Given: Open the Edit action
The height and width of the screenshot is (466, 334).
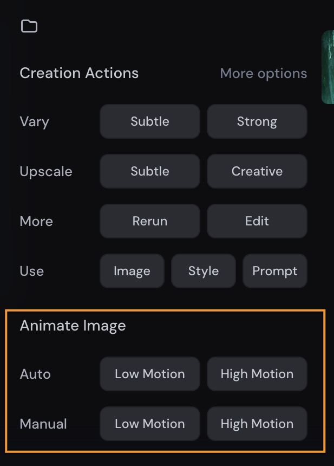Looking at the screenshot, I should 257,221.
